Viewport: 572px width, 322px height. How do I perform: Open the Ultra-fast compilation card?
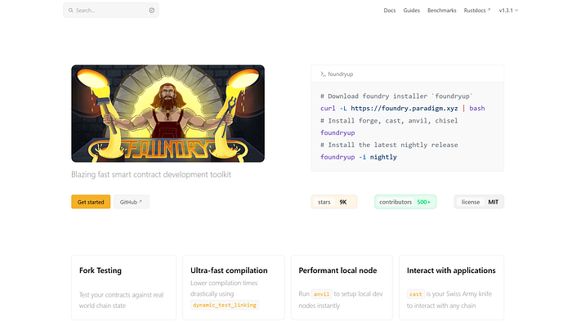tap(234, 288)
